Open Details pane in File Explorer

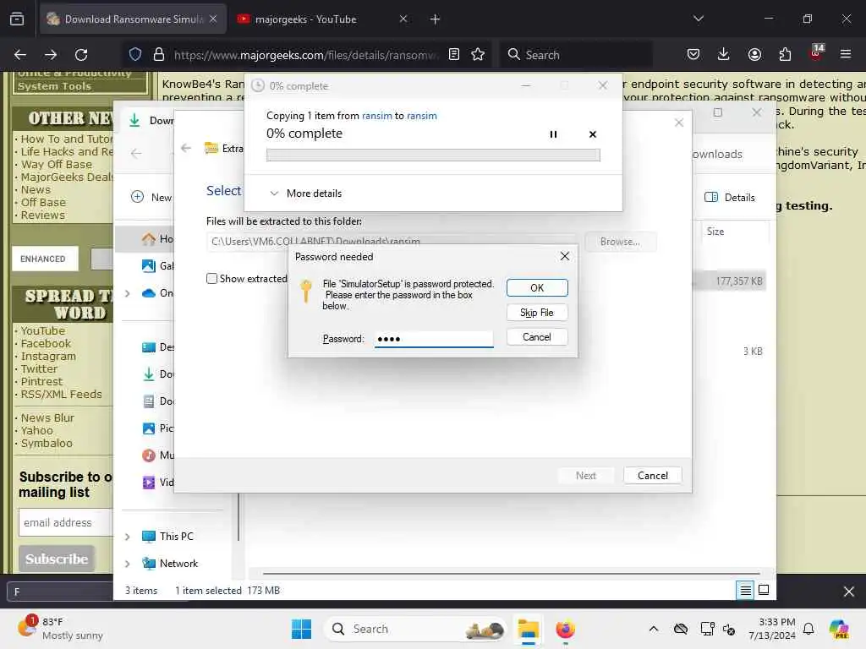pos(730,197)
